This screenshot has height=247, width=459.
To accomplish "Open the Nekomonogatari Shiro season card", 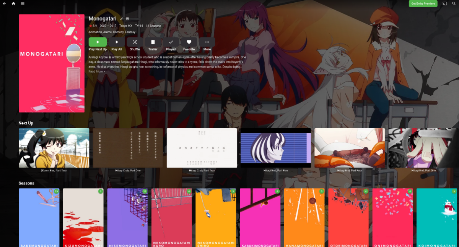I will 216,218.
